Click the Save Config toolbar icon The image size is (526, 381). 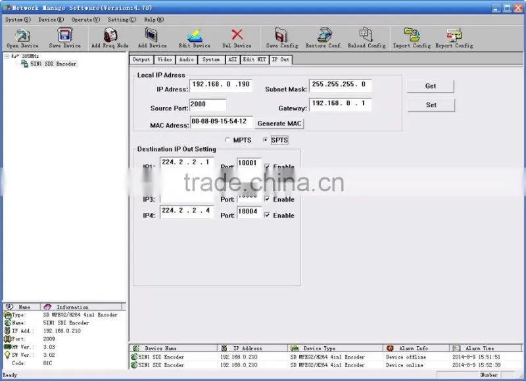point(281,35)
